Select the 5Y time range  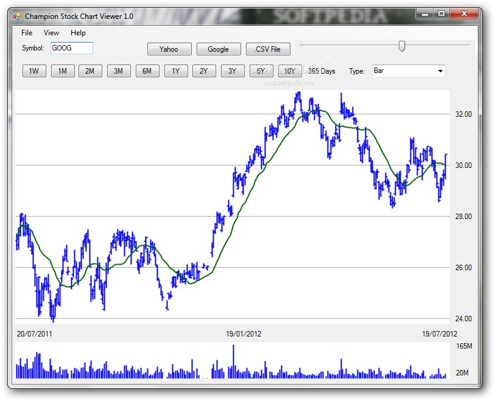click(x=261, y=71)
